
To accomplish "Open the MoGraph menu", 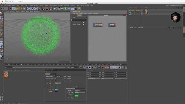I will point(60,5).
